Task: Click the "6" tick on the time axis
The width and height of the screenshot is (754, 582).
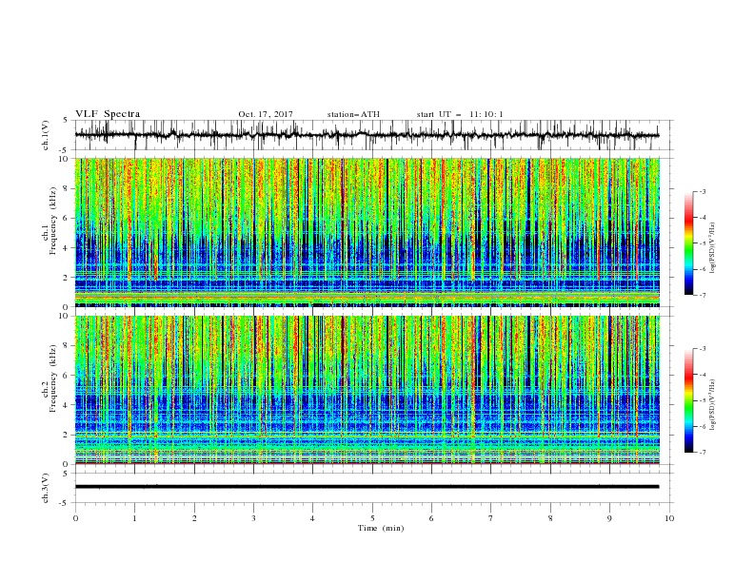Action: coord(431,518)
